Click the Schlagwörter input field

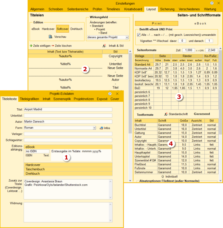[68, 140]
